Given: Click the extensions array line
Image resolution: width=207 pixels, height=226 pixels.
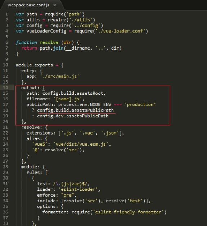Looking at the screenshot, I should pyautogui.click(x=75, y=133).
